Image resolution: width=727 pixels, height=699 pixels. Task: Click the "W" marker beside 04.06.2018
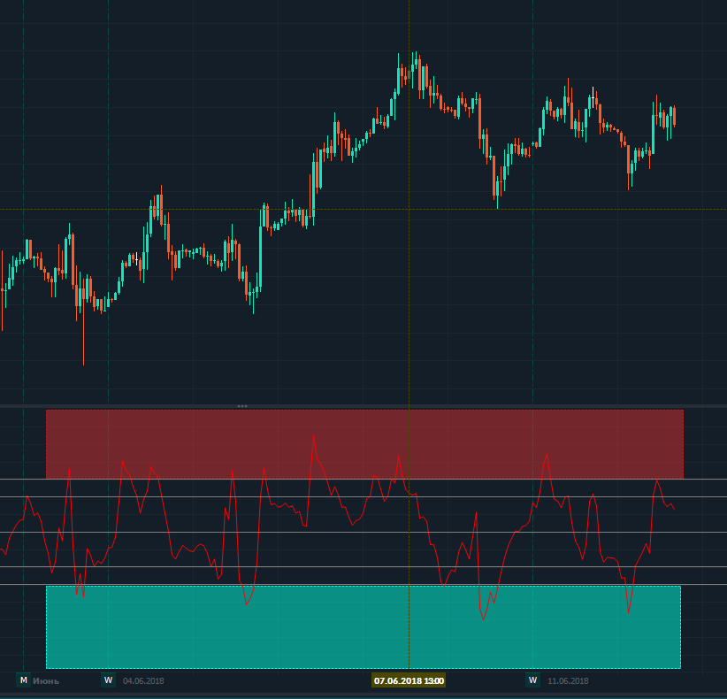coord(108,680)
